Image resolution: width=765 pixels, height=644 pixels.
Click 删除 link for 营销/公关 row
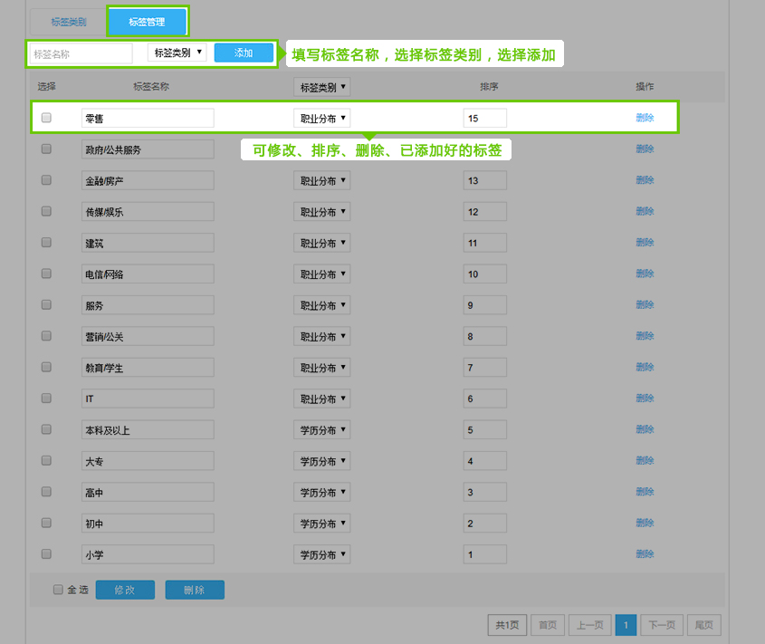pyautogui.click(x=645, y=336)
